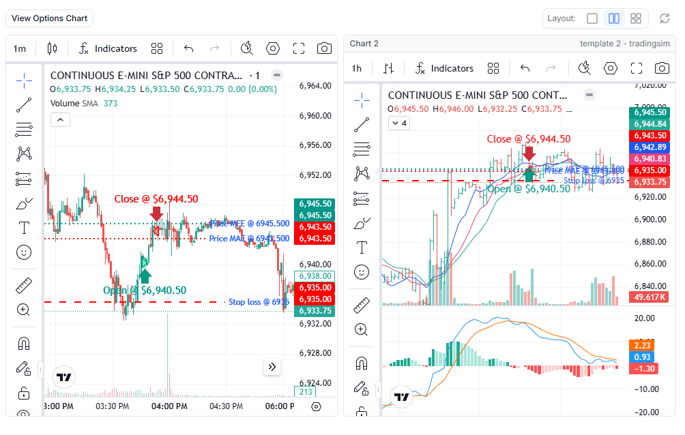Select trend line tool on Chart 2
The image size is (685, 435).
[x=362, y=125]
